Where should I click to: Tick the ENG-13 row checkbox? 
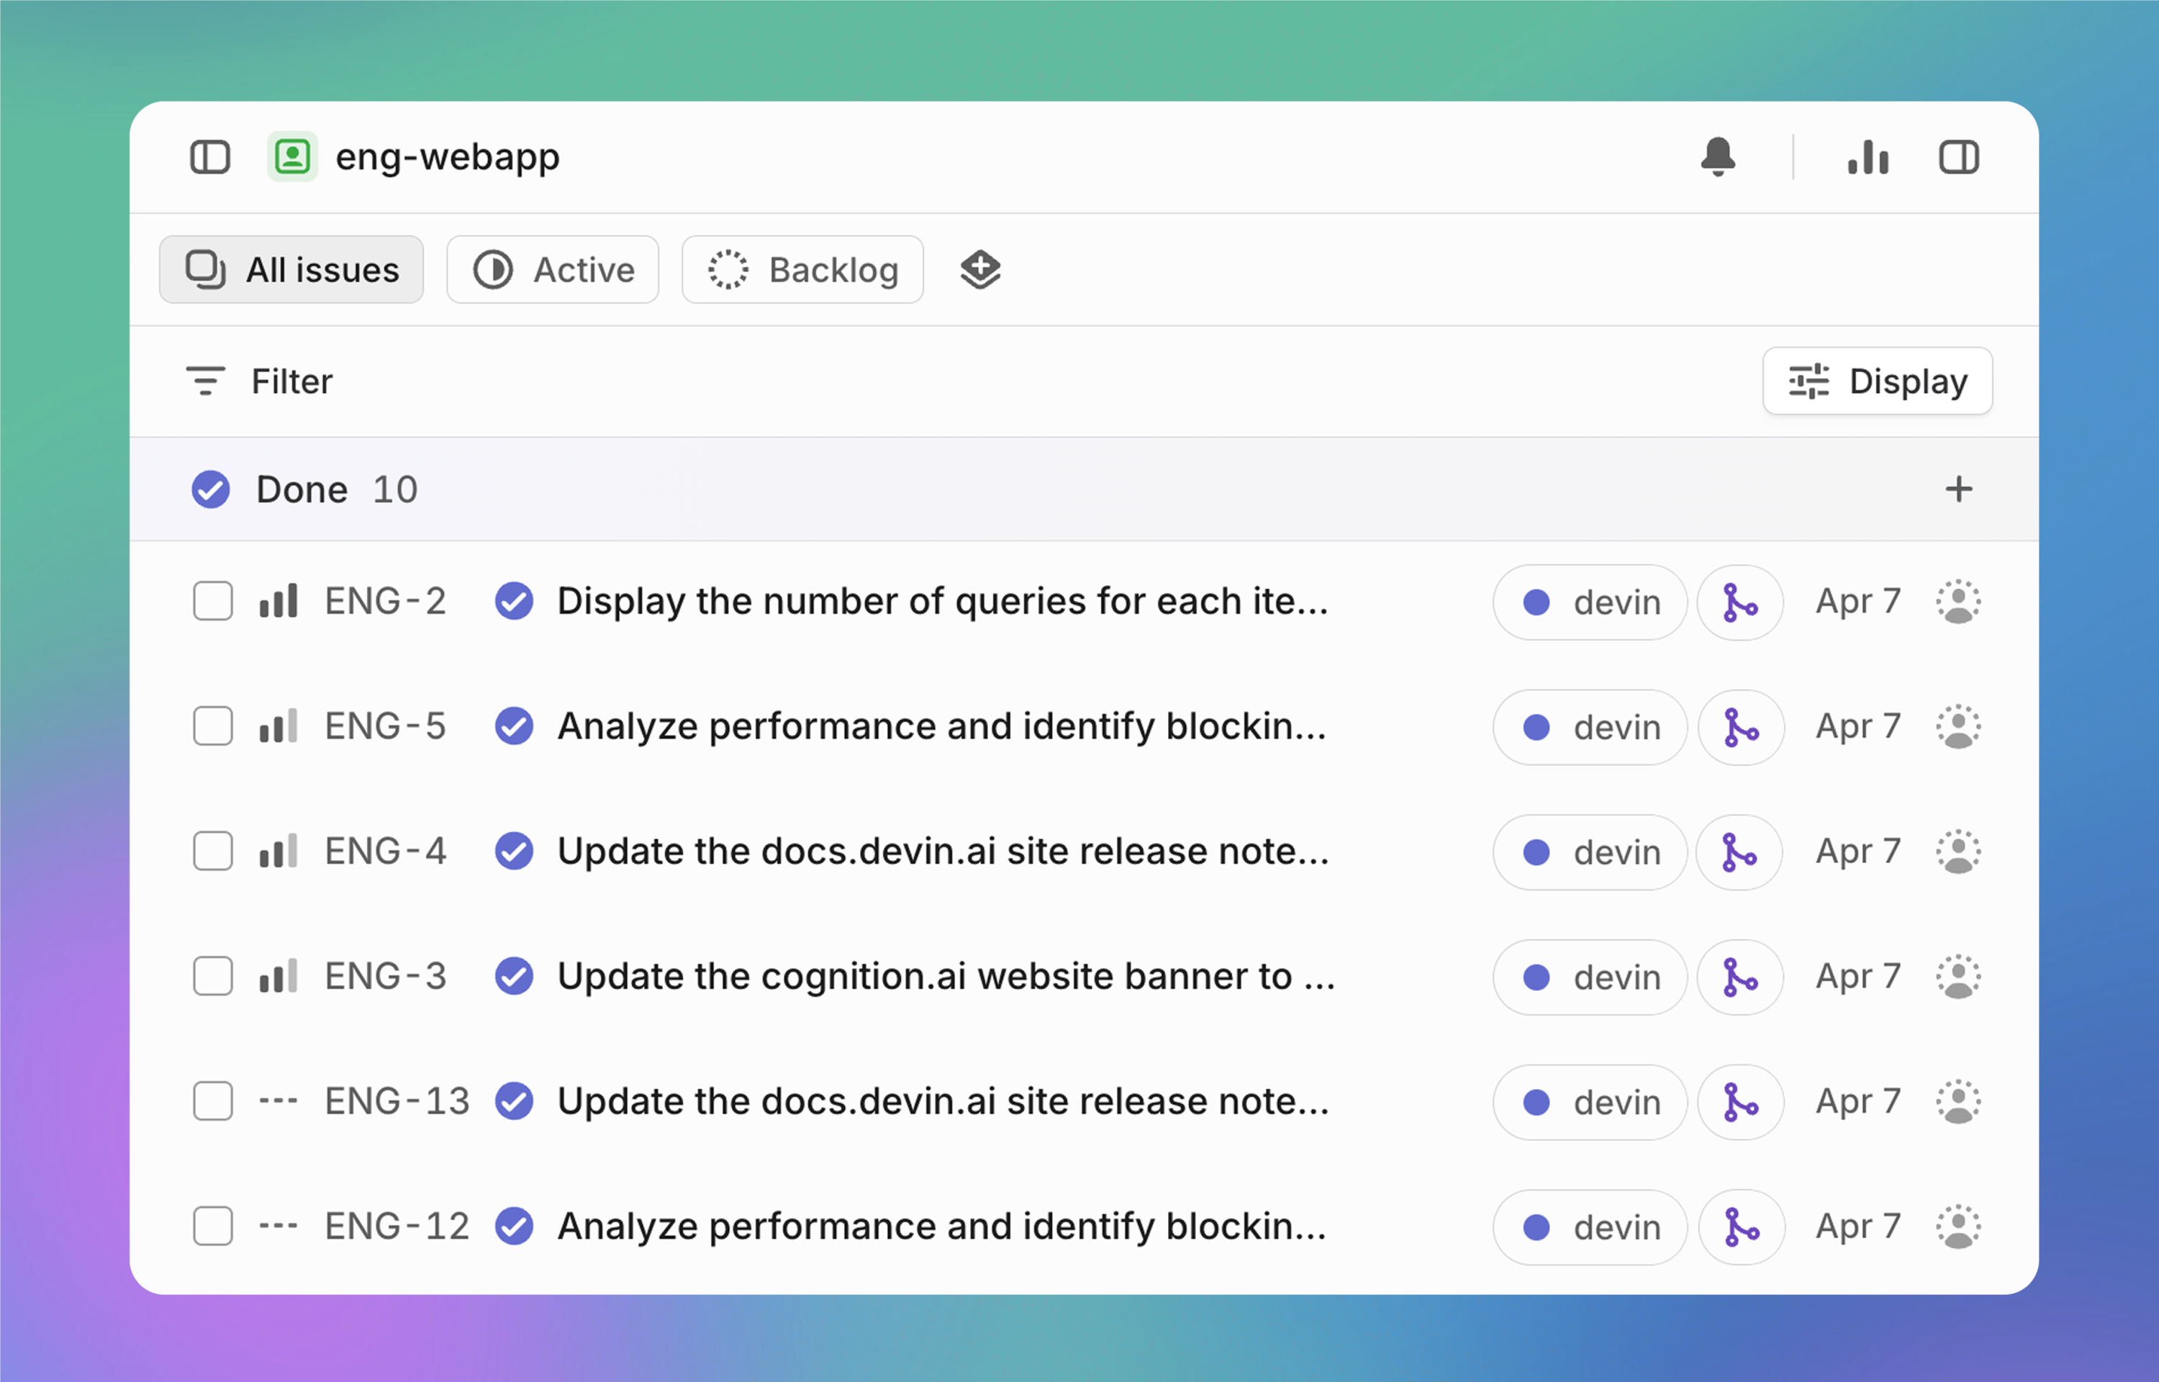point(212,1101)
